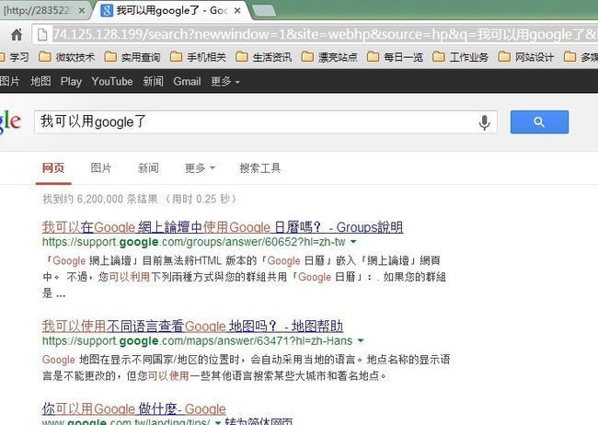598x425 pixels.
Task: Click 地图 in the black Google bar
Action: coord(40,81)
